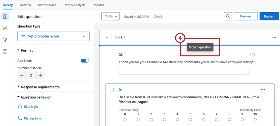Increase number of labels with plus
The height and width of the screenshot is (126, 280).
pyautogui.click(x=41, y=76)
